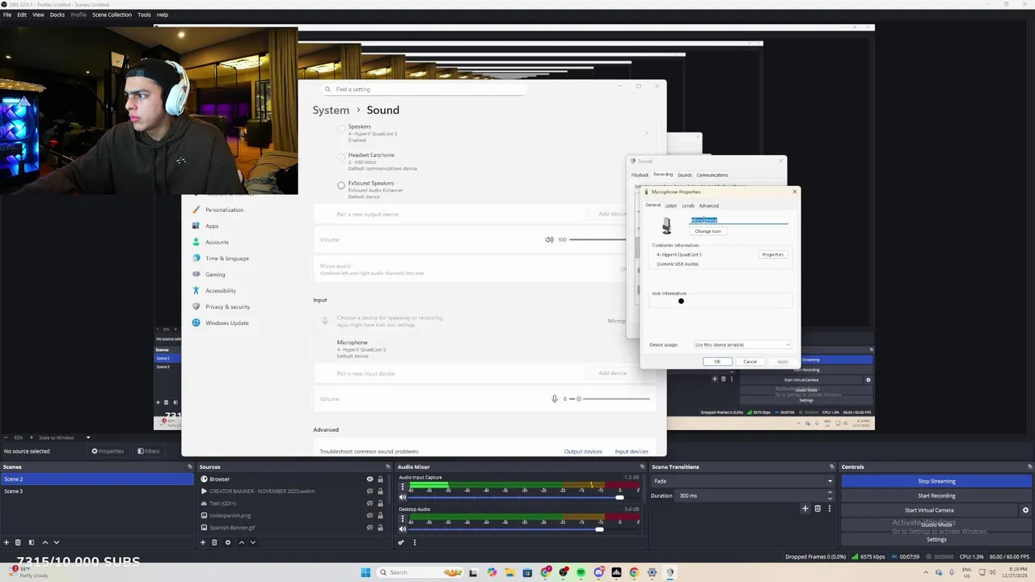Open the Tools menu
The image size is (1035, 582).
tap(144, 15)
